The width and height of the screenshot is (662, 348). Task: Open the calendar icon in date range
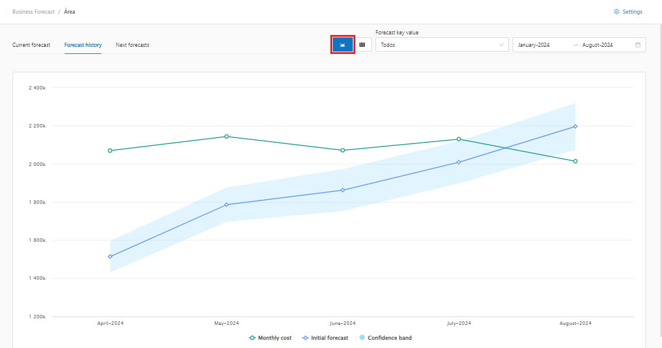[x=638, y=45]
